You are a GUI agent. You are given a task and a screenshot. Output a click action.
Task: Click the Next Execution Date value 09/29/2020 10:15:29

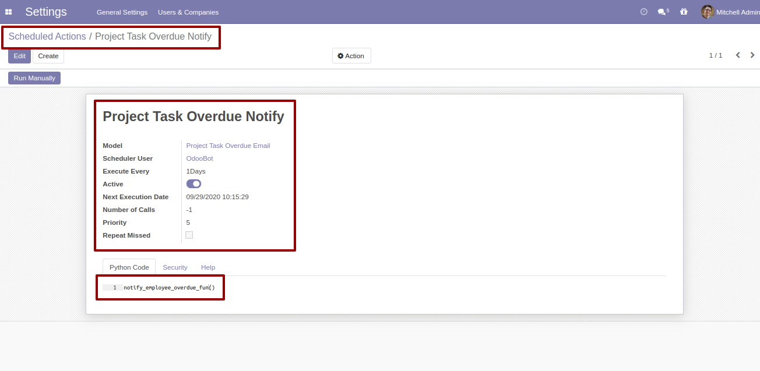(x=217, y=197)
